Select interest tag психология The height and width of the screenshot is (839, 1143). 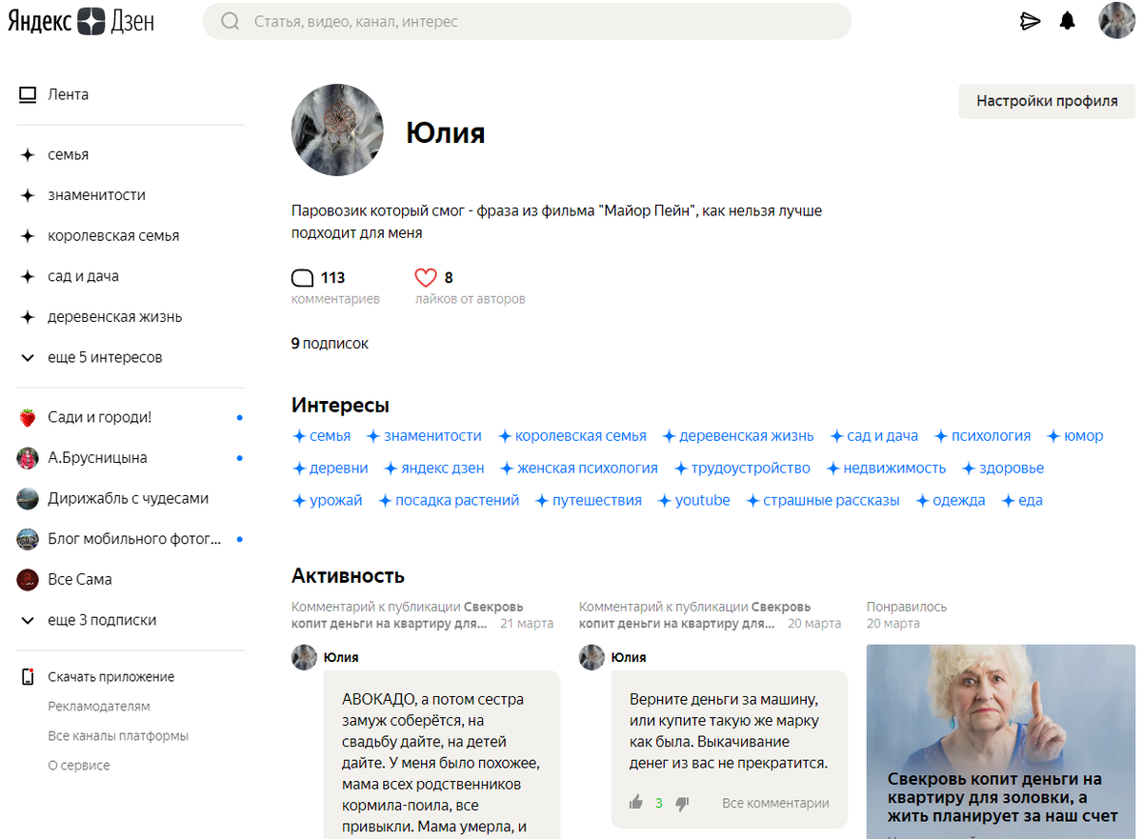[982, 436]
